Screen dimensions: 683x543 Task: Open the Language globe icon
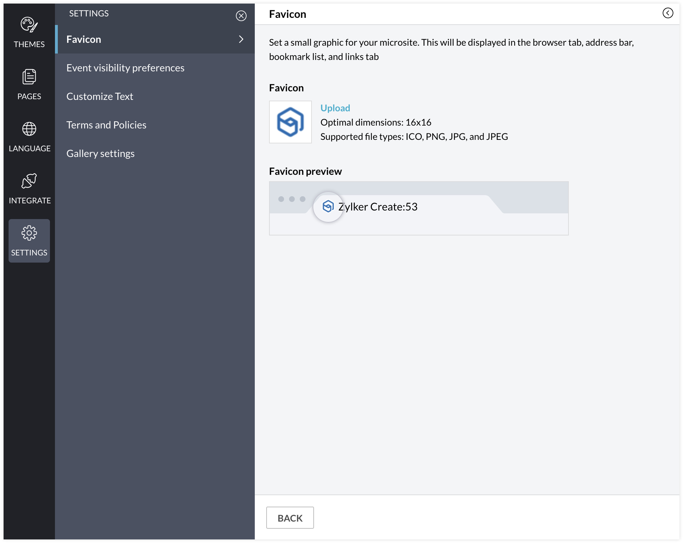(29, 129)
